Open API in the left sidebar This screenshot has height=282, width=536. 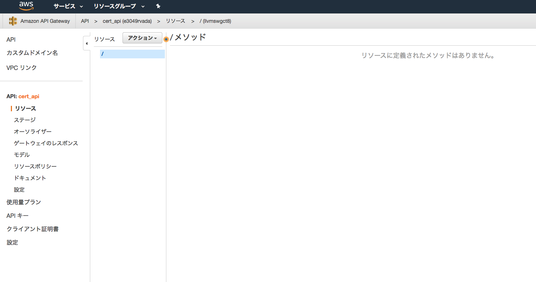click(11, 40)
